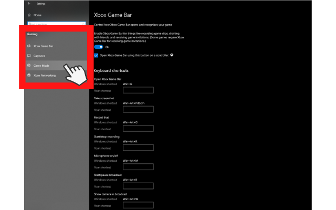Click the Win+Alt+PrtScrn shortcut text
336x210 pixels.
pyautogui.click(x=133, y=103)
